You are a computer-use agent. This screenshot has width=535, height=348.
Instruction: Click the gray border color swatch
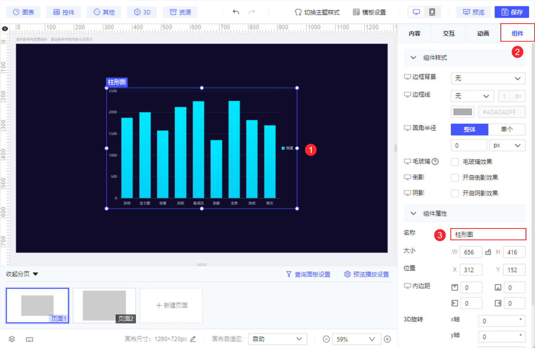point(462,112)
